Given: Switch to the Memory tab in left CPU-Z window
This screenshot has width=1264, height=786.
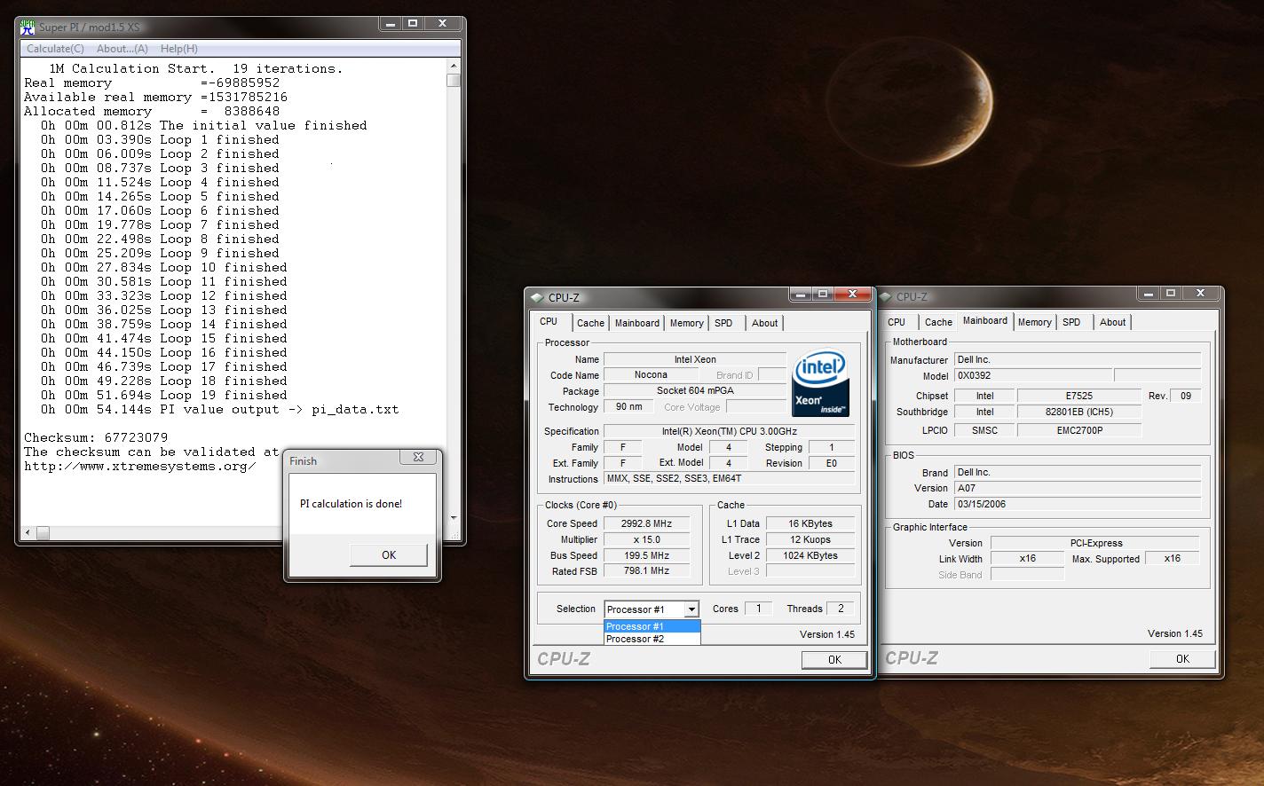Looking at the screenshot, I should coord(686,323).
